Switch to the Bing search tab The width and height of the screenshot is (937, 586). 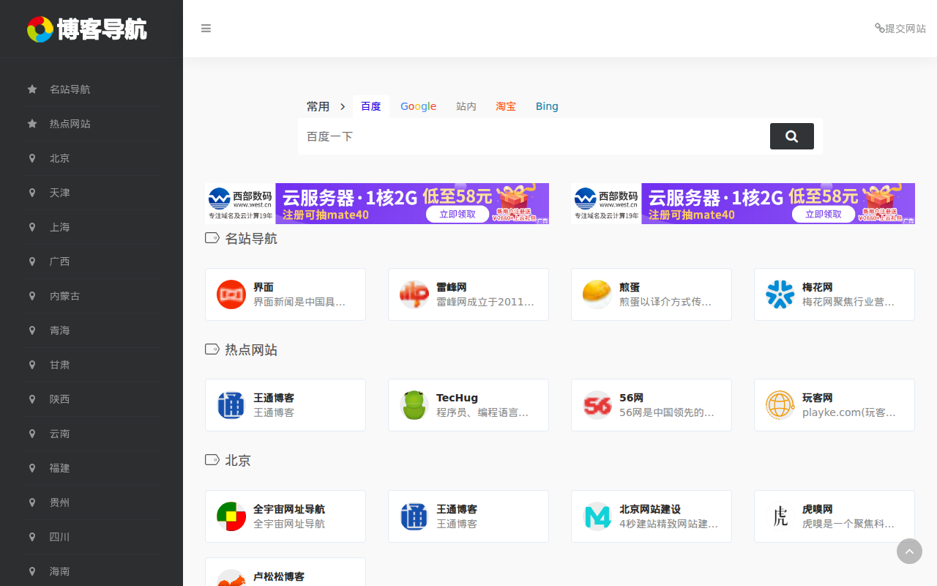(x=547, y=106)
